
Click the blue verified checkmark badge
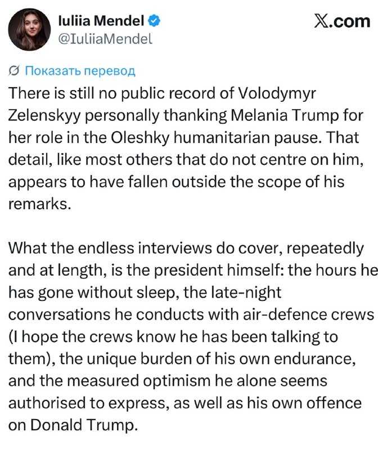pos(154,21)
